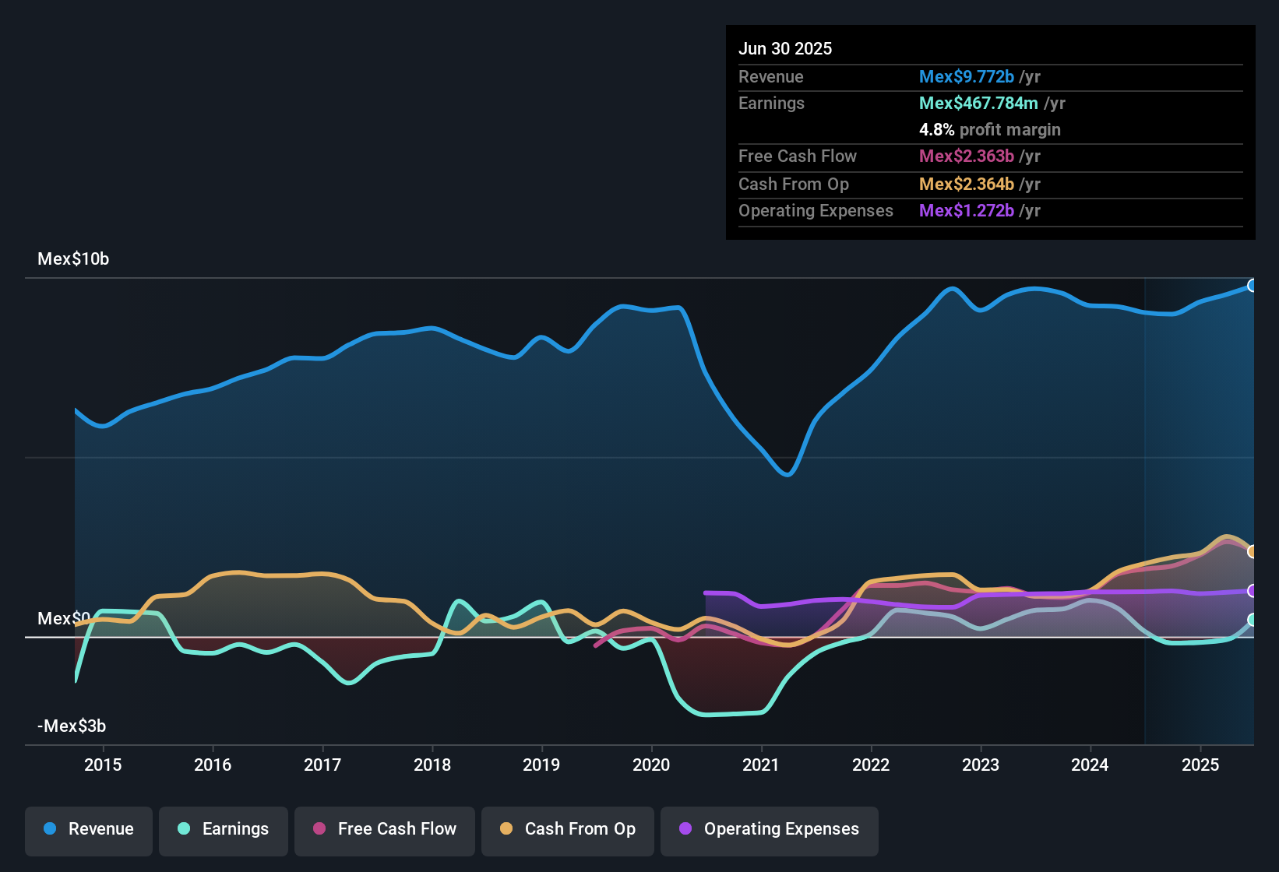Select the Operating Expenses legend item
The image size is (1279, 872).
coord(769,829)
